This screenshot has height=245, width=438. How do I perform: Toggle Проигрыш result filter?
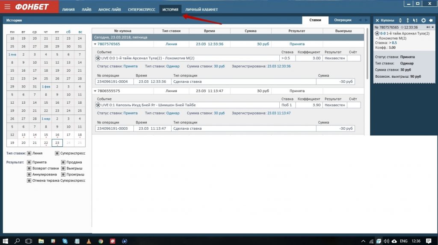coord(63,175)
